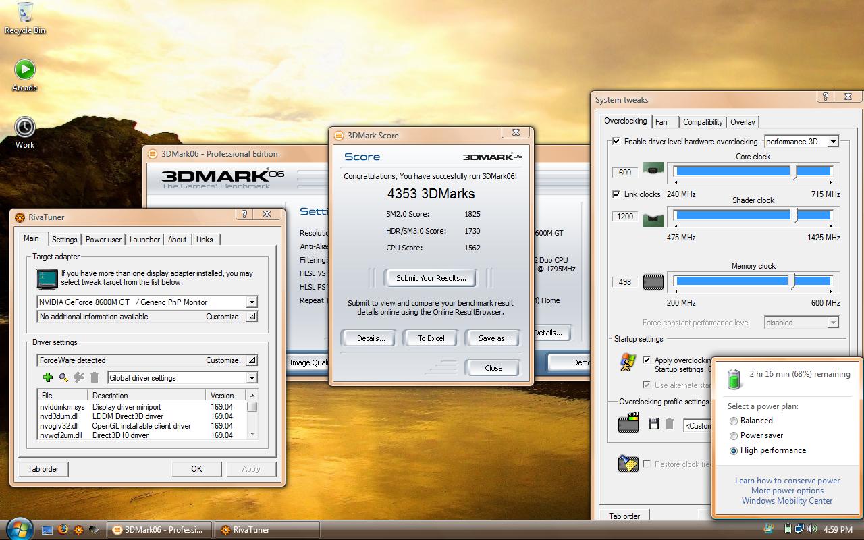Switch to the Power user tab

point(103,240)
